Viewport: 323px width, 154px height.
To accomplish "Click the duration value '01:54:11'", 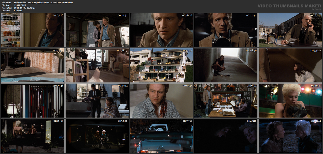I will [x=18, y=11].
